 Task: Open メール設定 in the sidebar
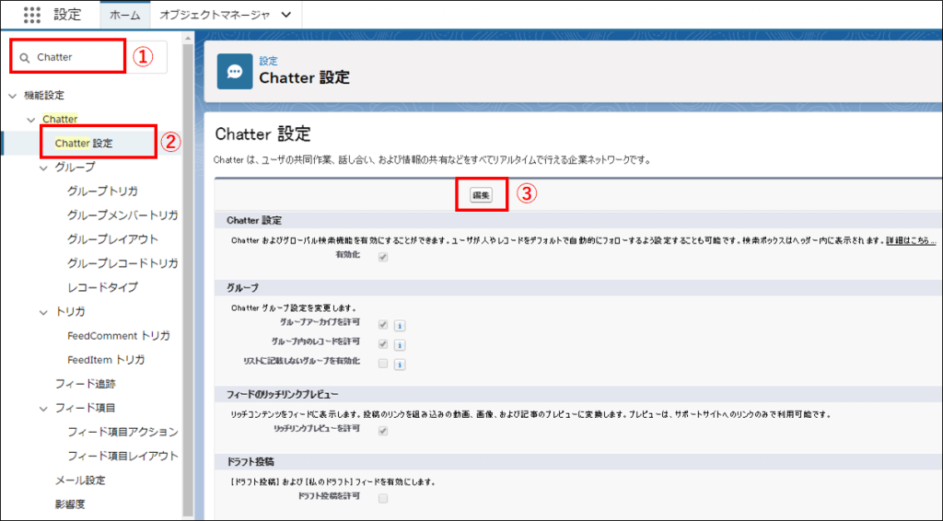(80, 480)
